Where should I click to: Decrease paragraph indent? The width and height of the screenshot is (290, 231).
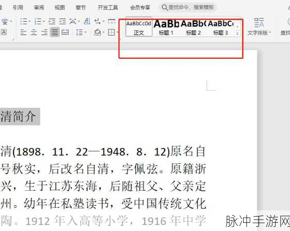(52, 22)
